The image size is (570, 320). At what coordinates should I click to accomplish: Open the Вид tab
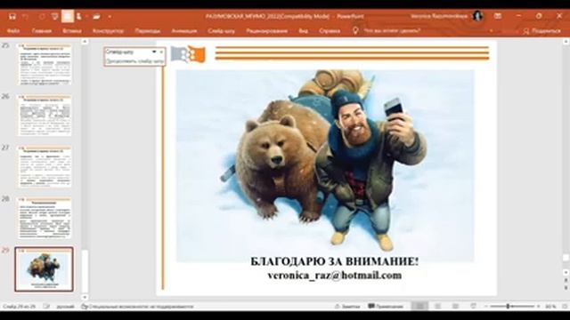click(x=303, y=31)
